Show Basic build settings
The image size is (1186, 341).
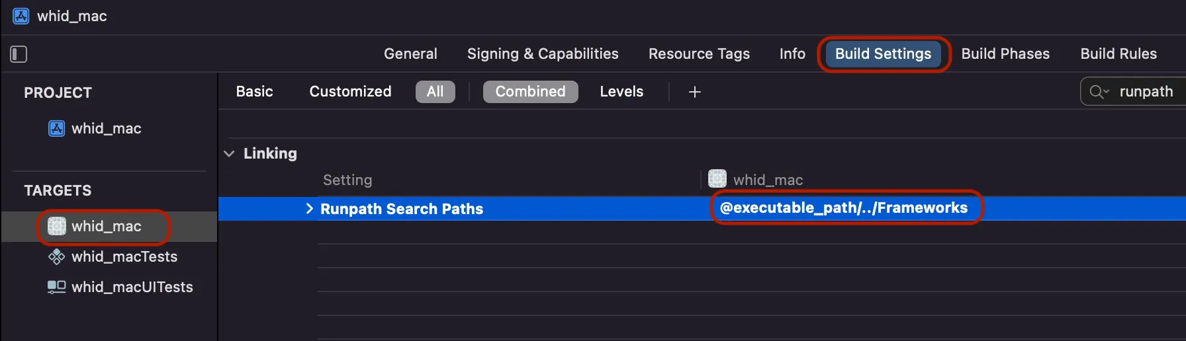tap(255, 92)
